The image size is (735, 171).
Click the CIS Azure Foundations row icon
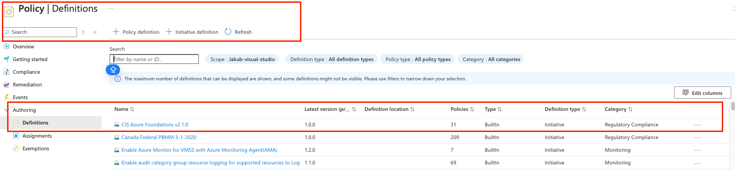[117, 124]
